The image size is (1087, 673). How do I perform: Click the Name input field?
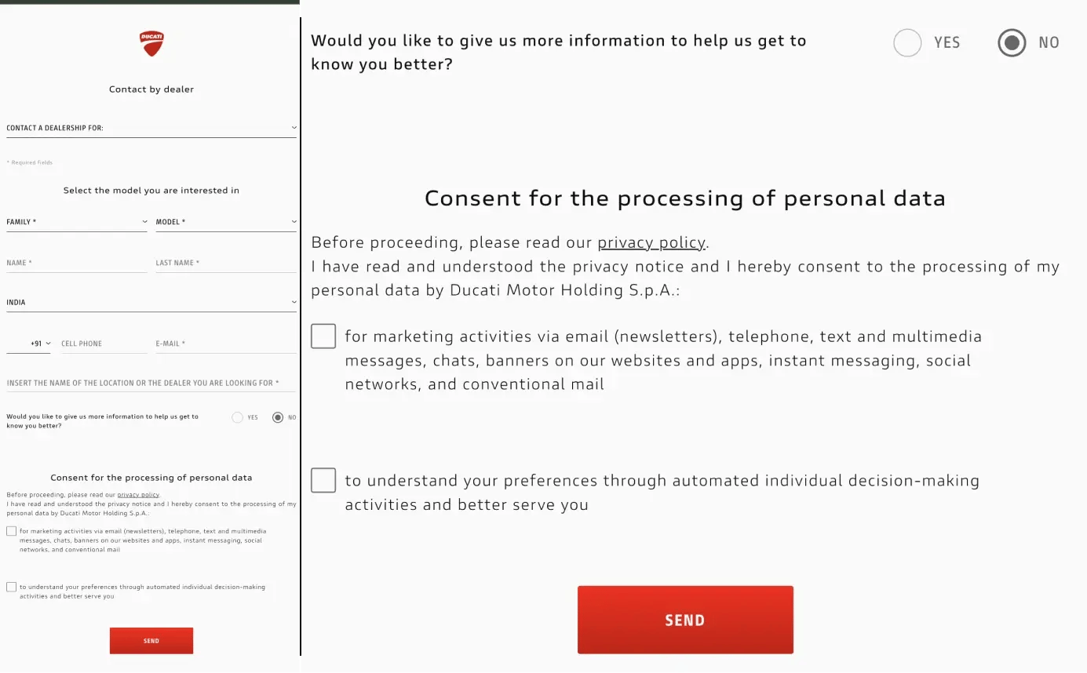click(x=77, y=263)
